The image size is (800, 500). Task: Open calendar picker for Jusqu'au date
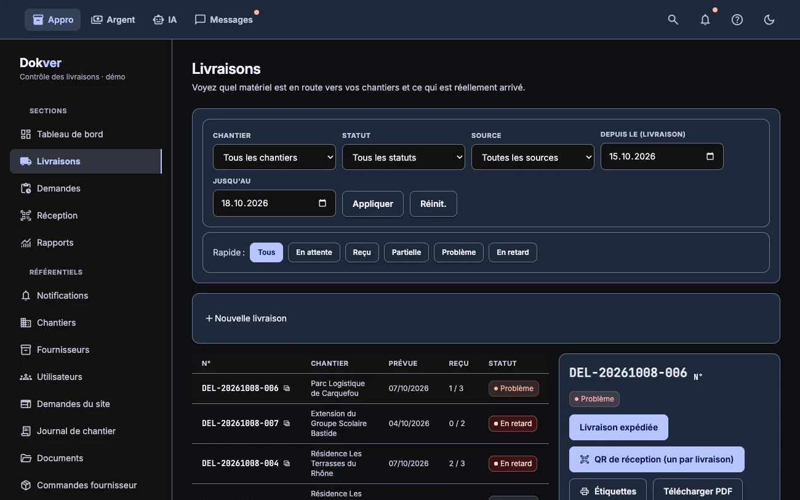point(322,203)
